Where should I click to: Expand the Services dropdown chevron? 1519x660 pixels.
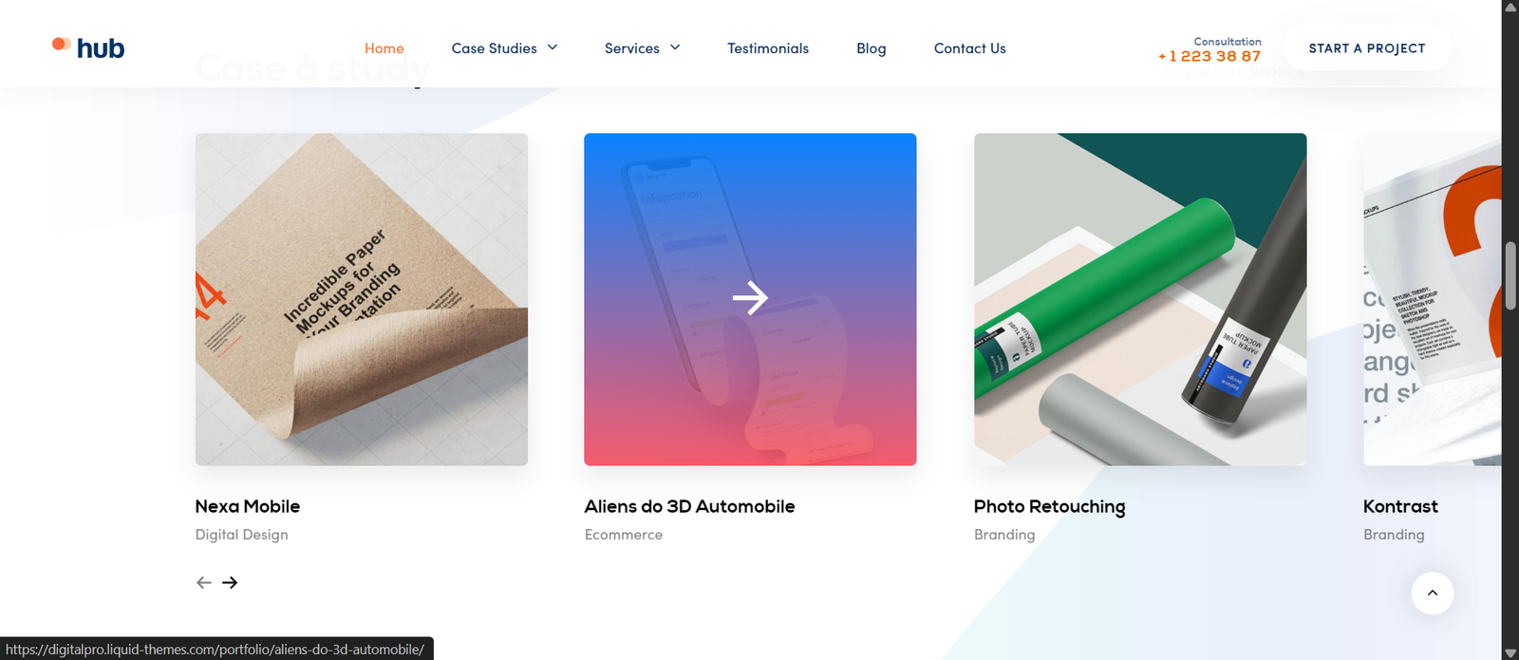(x=675, y=47)
